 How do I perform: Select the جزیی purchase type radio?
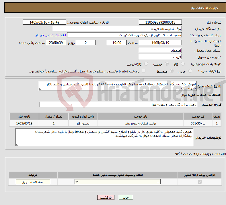(x=190, y=71)
